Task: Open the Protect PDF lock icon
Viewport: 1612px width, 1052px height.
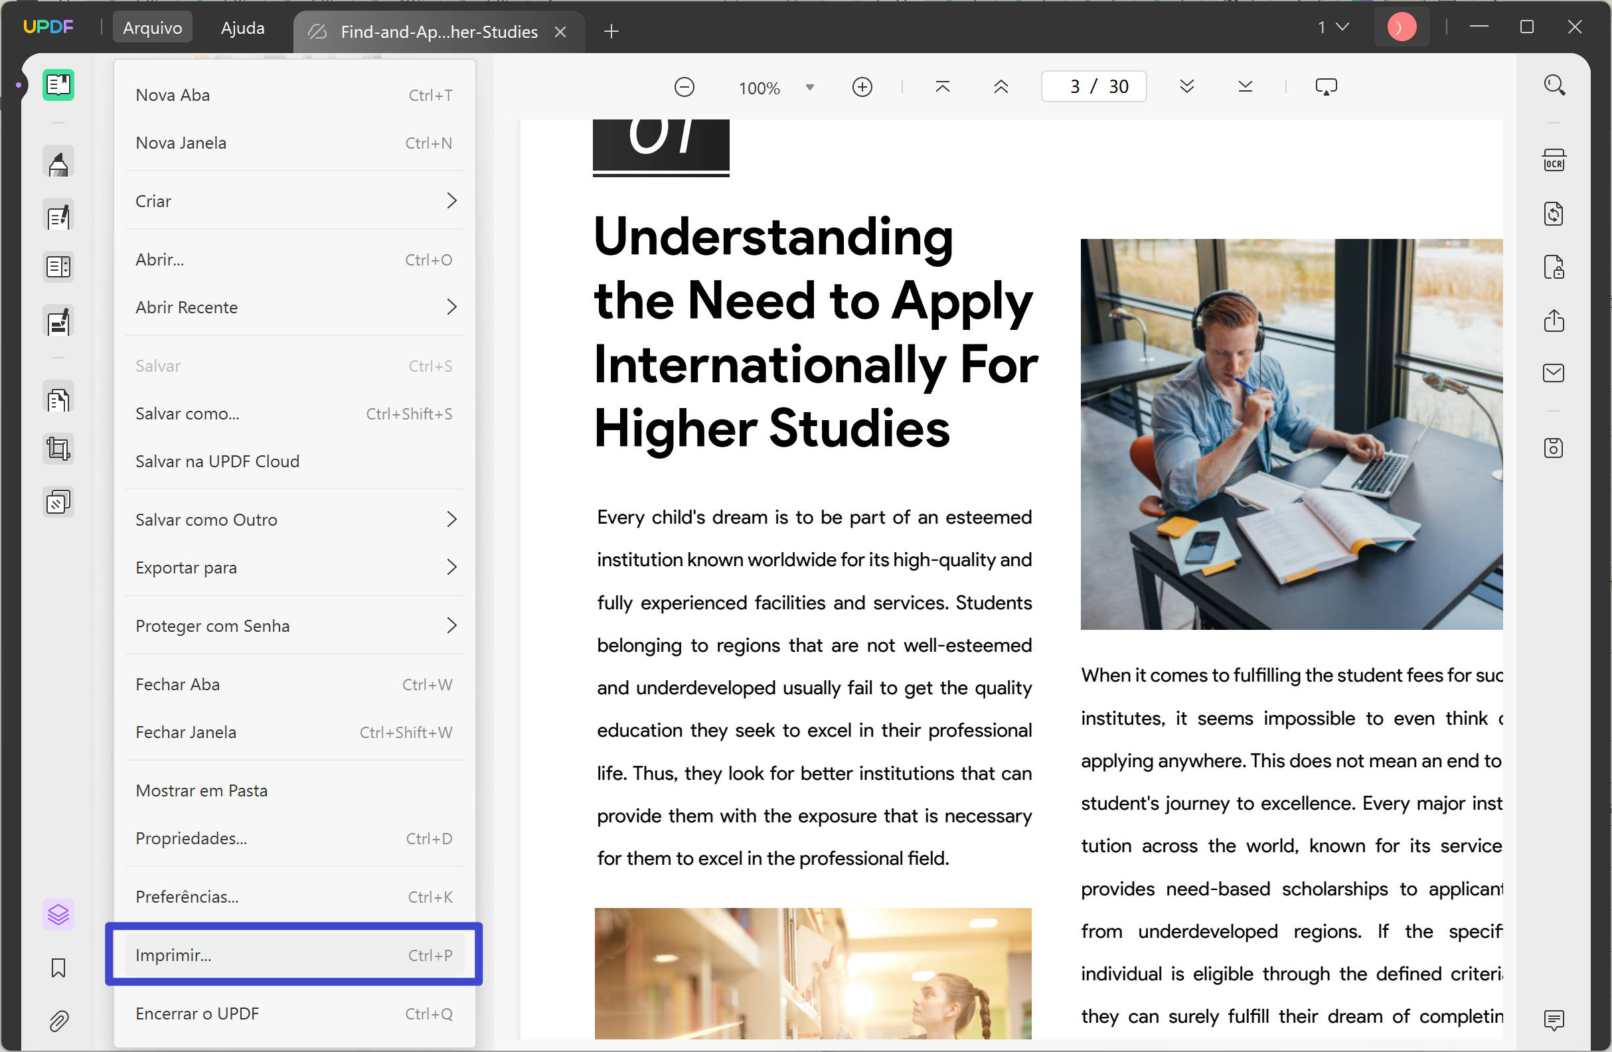Action: point(1554,267)
